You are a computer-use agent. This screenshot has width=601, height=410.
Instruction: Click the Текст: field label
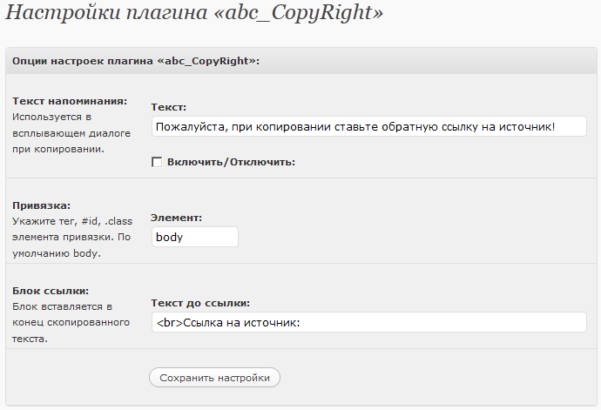(169, 107)
